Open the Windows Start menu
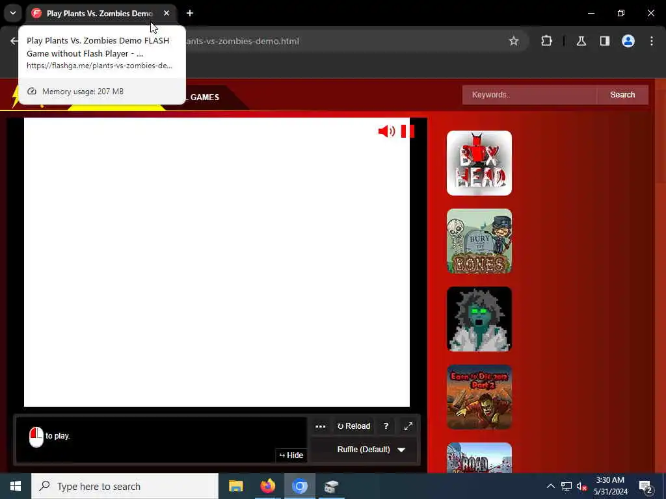Screen dimensions: 666x499 click(16, 486)
